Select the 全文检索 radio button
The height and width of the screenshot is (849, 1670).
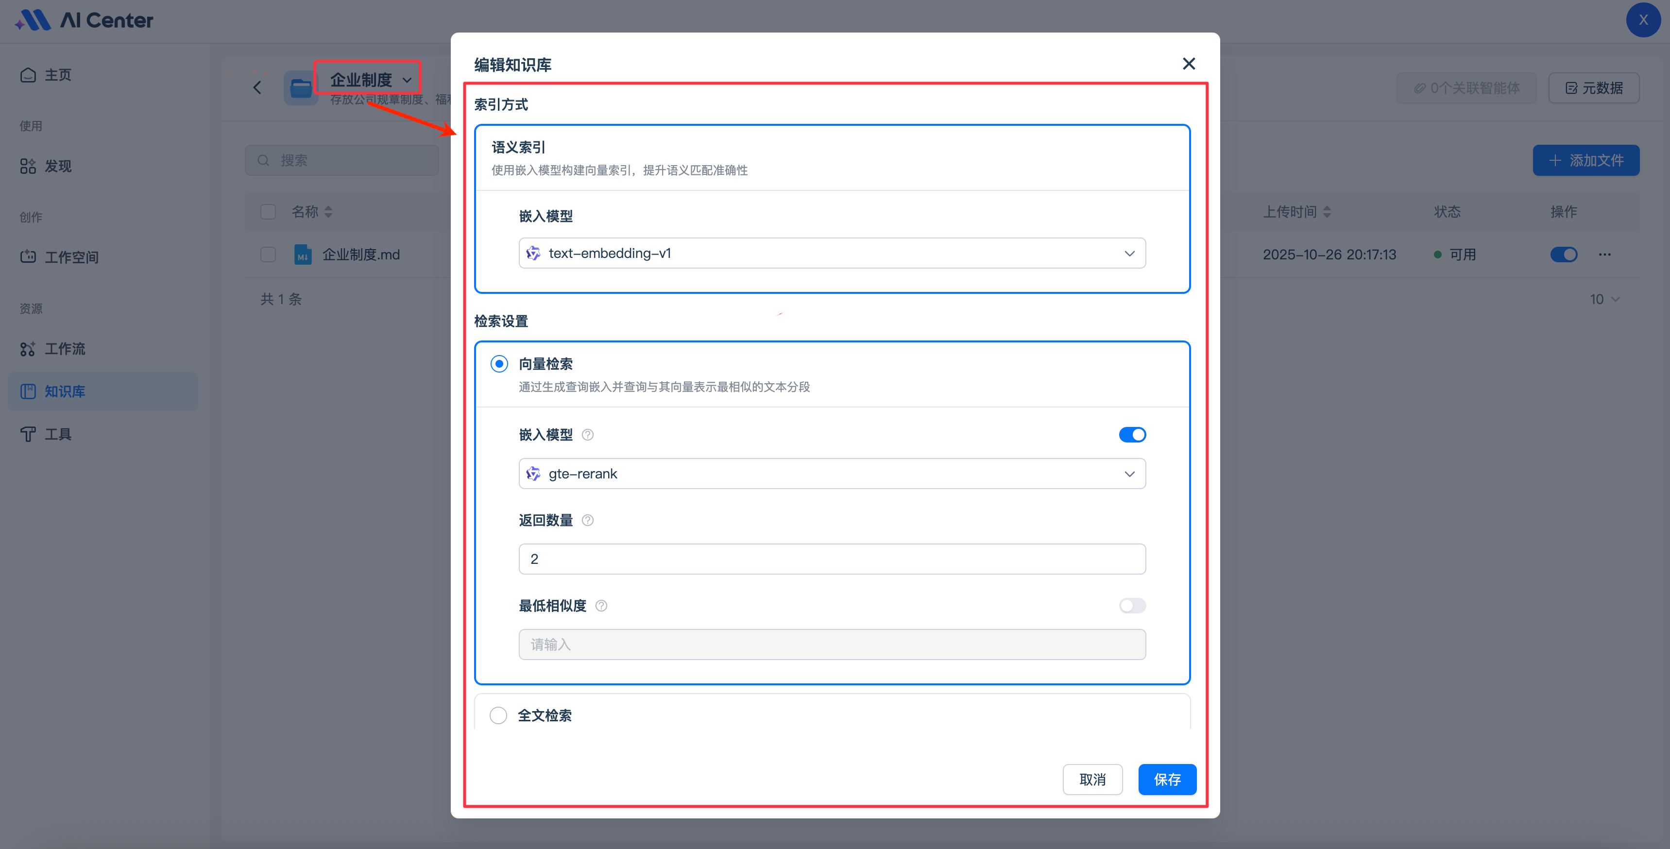(498, 715)
